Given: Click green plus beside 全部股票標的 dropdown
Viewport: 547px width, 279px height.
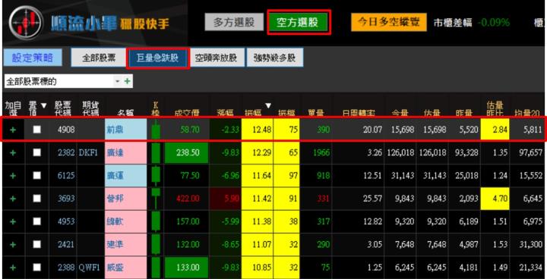Looking at the screenshot, I should pyautogui.click(x=127, y=81).
